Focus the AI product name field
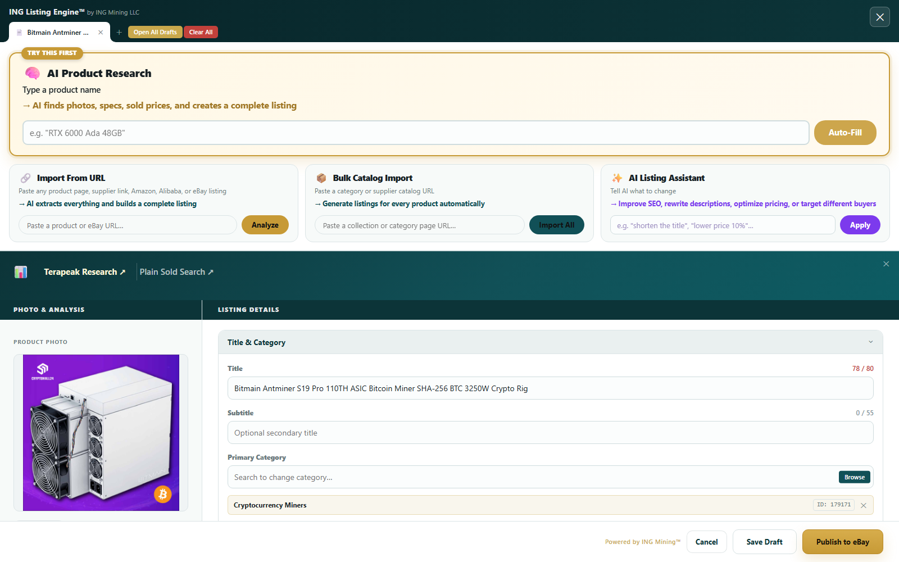Screen dimensions: 899x562 tap(416, 133)
